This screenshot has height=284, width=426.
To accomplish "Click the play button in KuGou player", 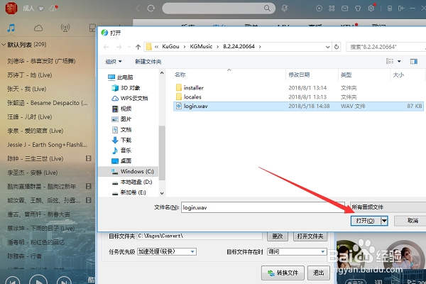I will click(38, 281).
